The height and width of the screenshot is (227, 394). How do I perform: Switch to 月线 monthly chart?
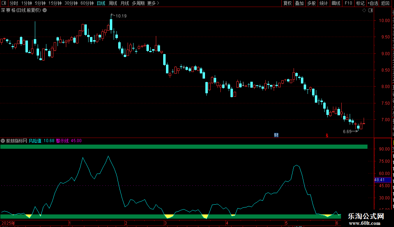click(x=124, y=3)
